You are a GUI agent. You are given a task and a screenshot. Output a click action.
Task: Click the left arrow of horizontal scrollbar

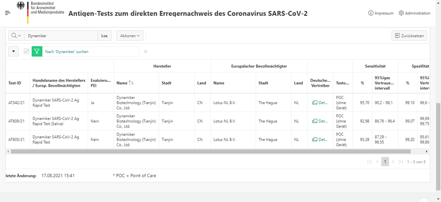[x=8, y=151]
